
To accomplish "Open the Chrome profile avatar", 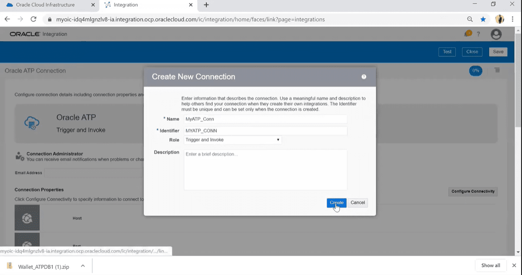I will pos(500,19).
